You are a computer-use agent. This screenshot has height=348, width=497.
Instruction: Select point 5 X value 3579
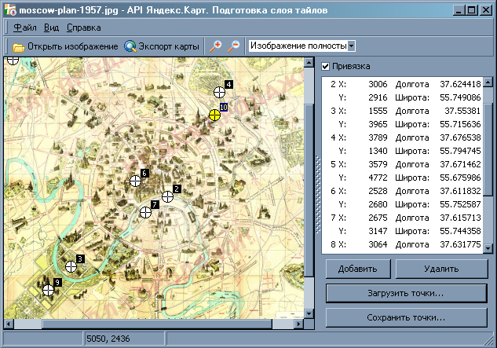point(378,164)
